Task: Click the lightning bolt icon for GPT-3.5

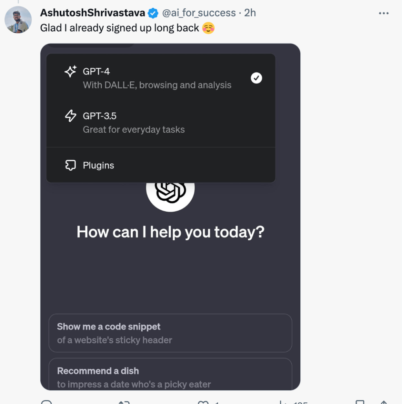Action: [71, 116]
